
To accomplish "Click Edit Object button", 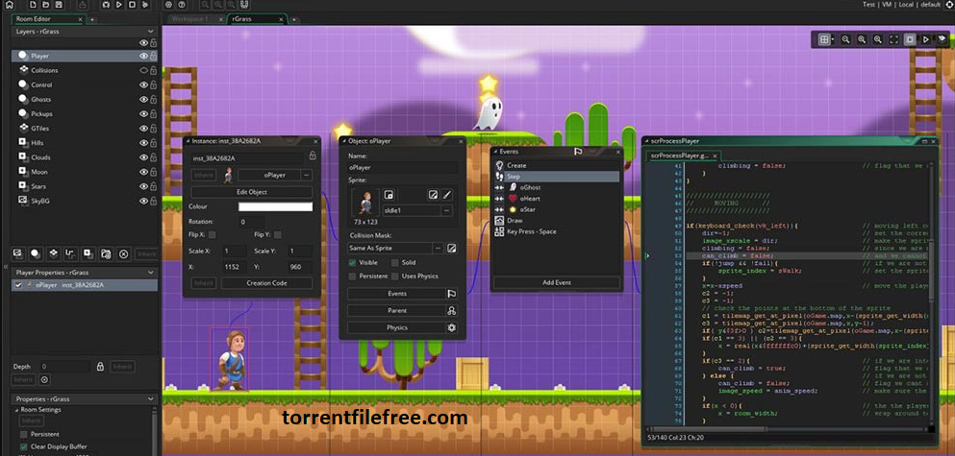I will pyautogui.click(x=252, y=192).
